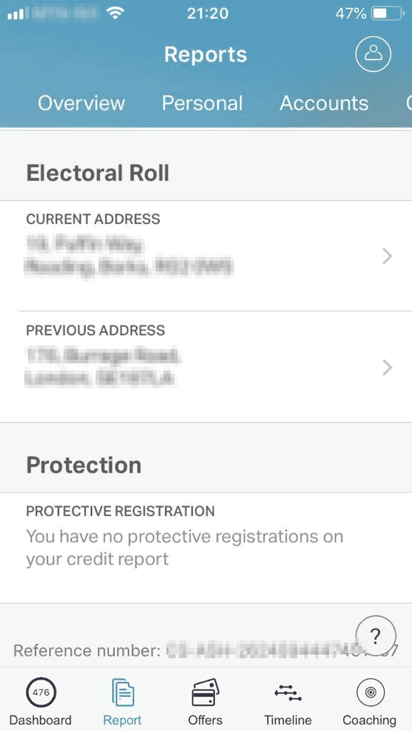Viewport: 412px width, 731px height.
Task: Open the Coaching target icon
Action: 370,692
